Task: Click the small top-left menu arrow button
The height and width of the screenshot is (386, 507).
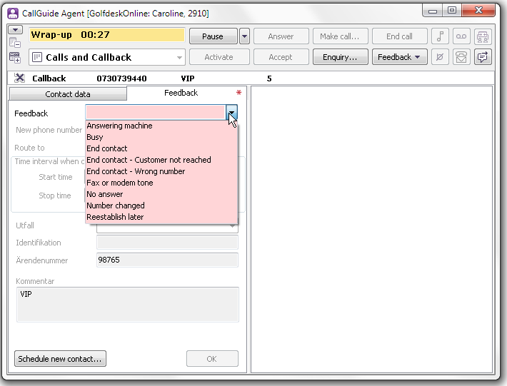Action: [x=15, y=30]
